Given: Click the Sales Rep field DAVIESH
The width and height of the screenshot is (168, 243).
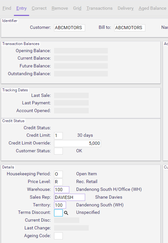Looking at the screenshot, I should (x=70, y=197).
